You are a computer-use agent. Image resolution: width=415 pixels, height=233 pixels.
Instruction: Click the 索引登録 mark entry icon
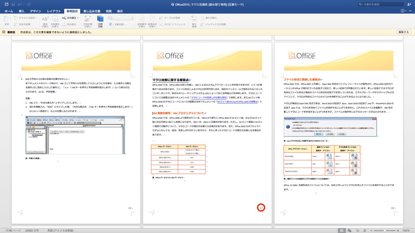click(x=194, y=19)
